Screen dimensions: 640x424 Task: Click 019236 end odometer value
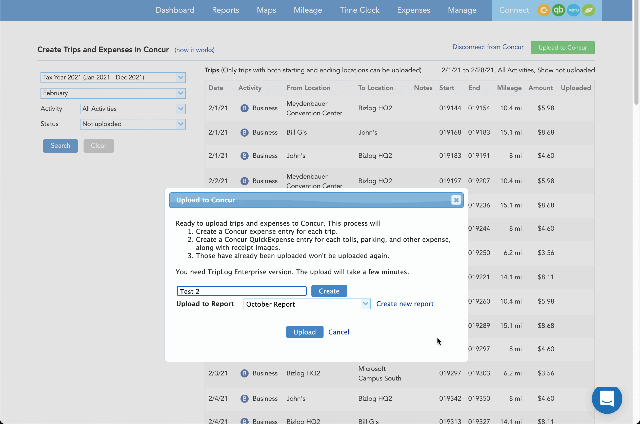[x=479, y=205]
